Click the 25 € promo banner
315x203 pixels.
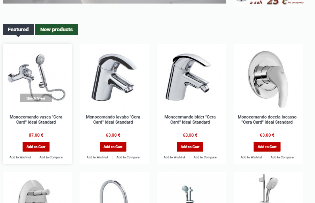269,3
